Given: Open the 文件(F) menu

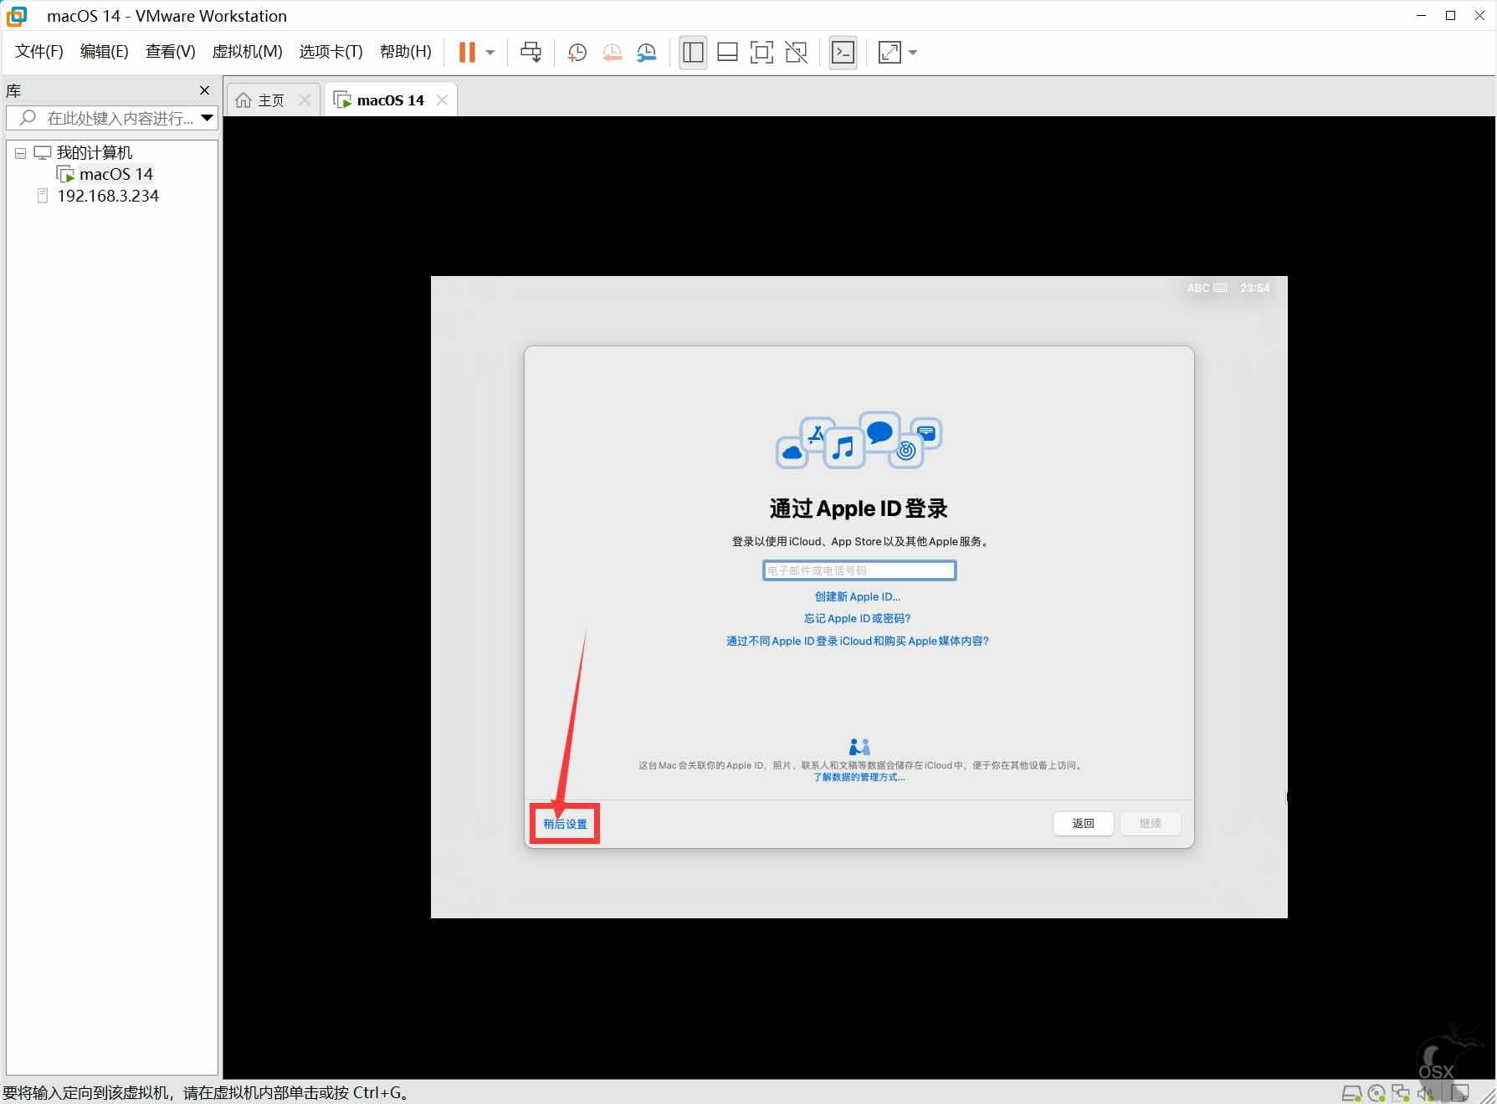Looking at the screenshot, I should pos(39,52).
